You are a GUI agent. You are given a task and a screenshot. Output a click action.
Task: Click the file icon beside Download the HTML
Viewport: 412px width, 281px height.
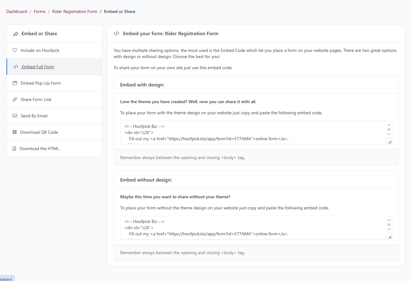click(x=14, y=149)
